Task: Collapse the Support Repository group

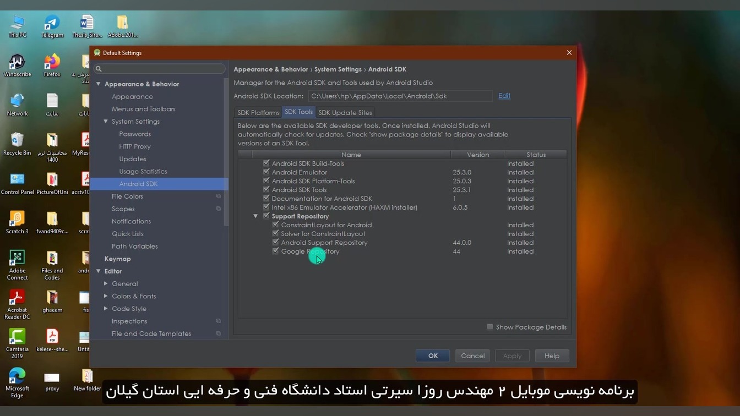Action: (255, 216)
